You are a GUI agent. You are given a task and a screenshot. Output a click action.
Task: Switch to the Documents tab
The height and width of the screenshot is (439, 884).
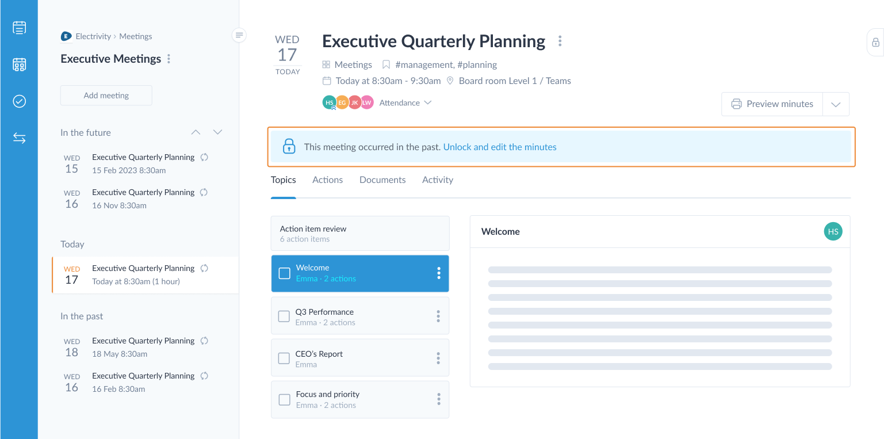pyautogui.click(x=382, y=180)
